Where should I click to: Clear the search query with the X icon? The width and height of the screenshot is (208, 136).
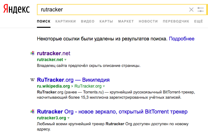click(191, 10)
